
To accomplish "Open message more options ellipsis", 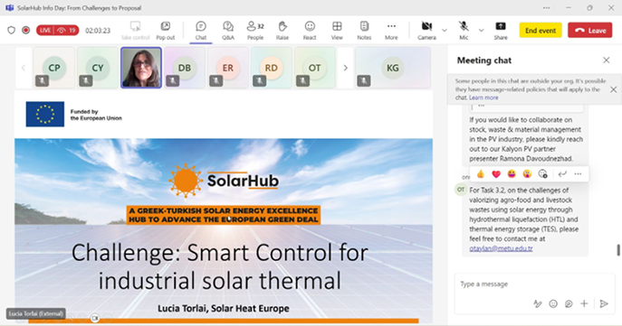I will [578, 174].
